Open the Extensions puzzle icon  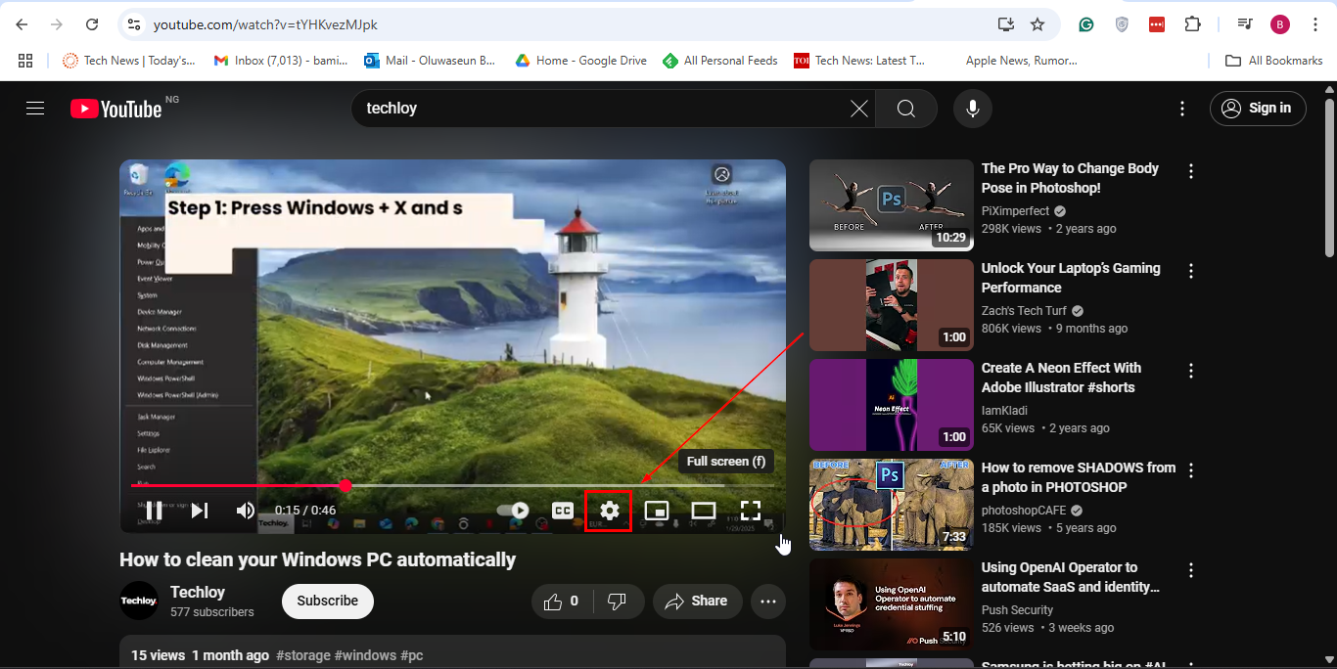(1192, 24)
